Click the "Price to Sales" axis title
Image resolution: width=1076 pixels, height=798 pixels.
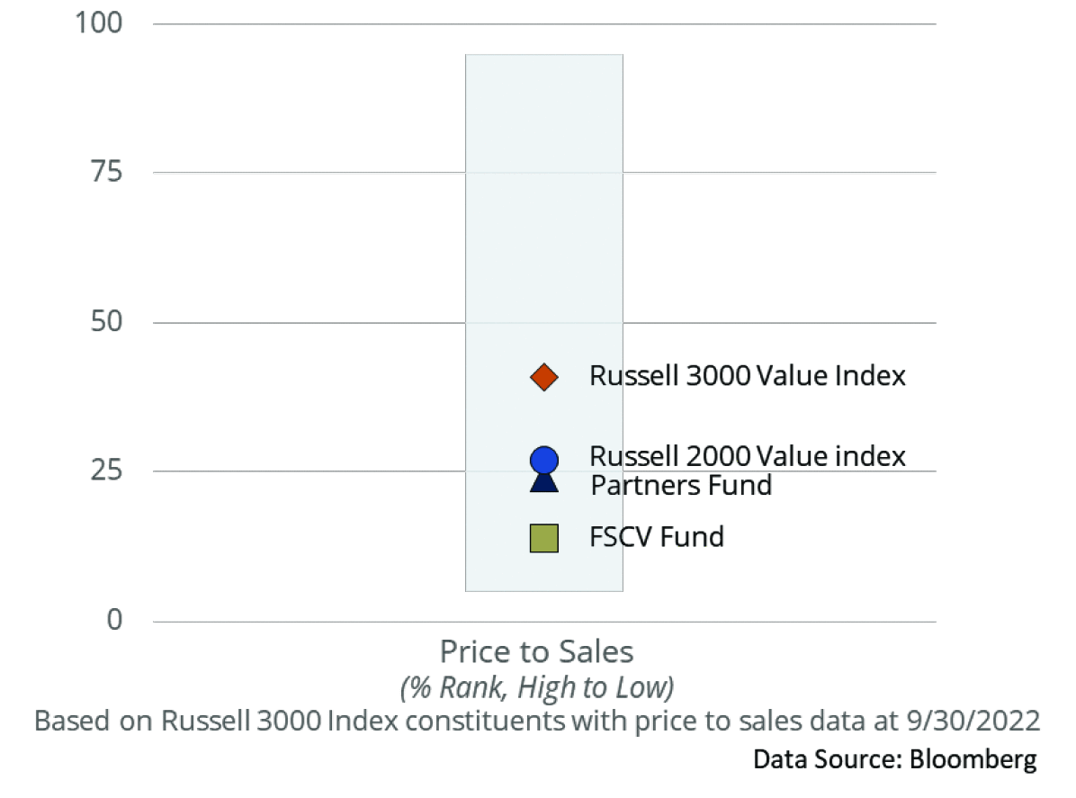(536, 651)
